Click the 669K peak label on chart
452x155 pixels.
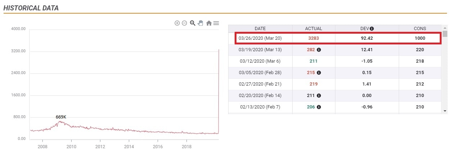click(61, 117)
